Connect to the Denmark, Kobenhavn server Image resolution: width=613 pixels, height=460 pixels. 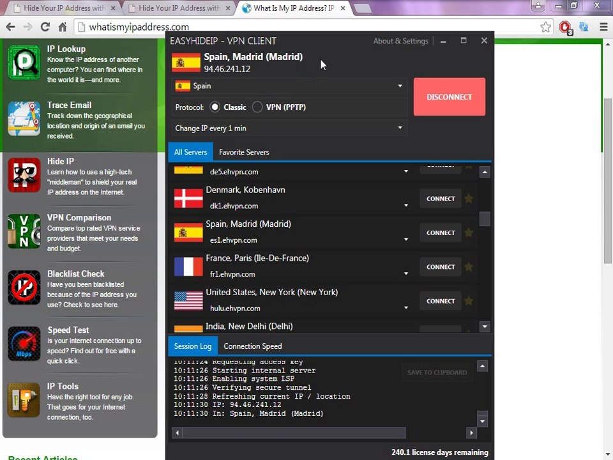point(440,199)
